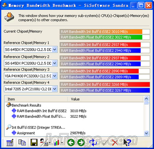The width and height of the screenshot is (154, 149).
Task: Open Reference Chipset/Memory 2 dropdown
Action: tap(55, 63)
